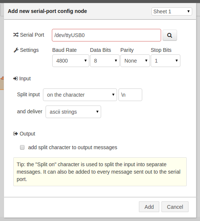This screenshot has height=221, width=200.
Task: Click the Serial Port input field
Action: click(106, 35)
